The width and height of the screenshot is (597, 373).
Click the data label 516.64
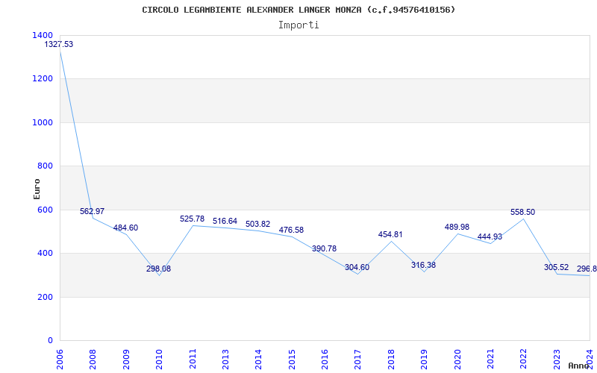pyautogui.click(x=225, y=221)
